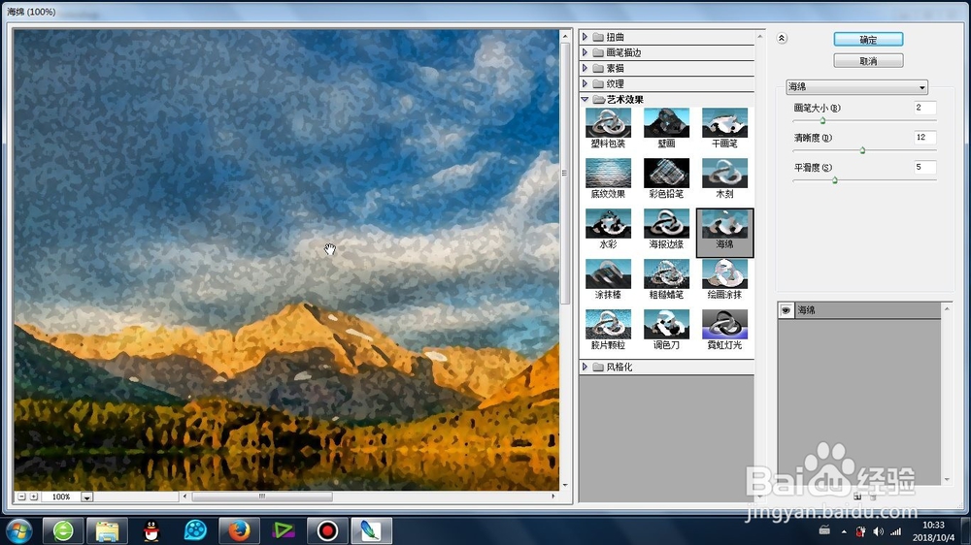Click the preview horizontal scrollbar thumb
The width and height of the screenshot is (971, 545).
tap(262, 497)
